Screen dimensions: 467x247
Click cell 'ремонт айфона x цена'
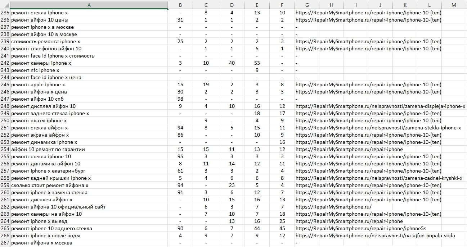(89, 92)
